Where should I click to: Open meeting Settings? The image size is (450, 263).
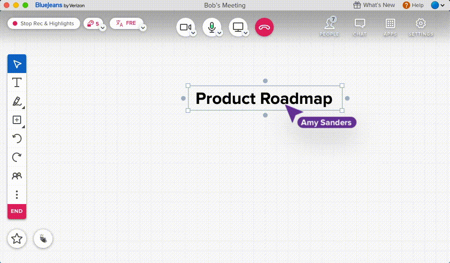click(x=421, y=27)
